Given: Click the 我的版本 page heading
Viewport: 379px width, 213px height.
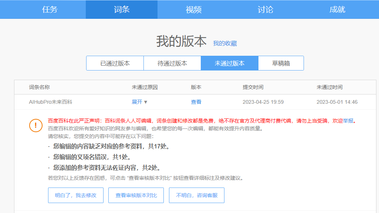Looking at the screenshot, I should coord(181,41).
